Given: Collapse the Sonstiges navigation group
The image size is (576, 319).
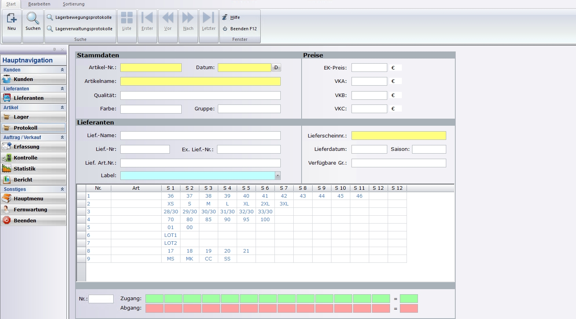Looking at the screenshot, I should pos(33,189).
